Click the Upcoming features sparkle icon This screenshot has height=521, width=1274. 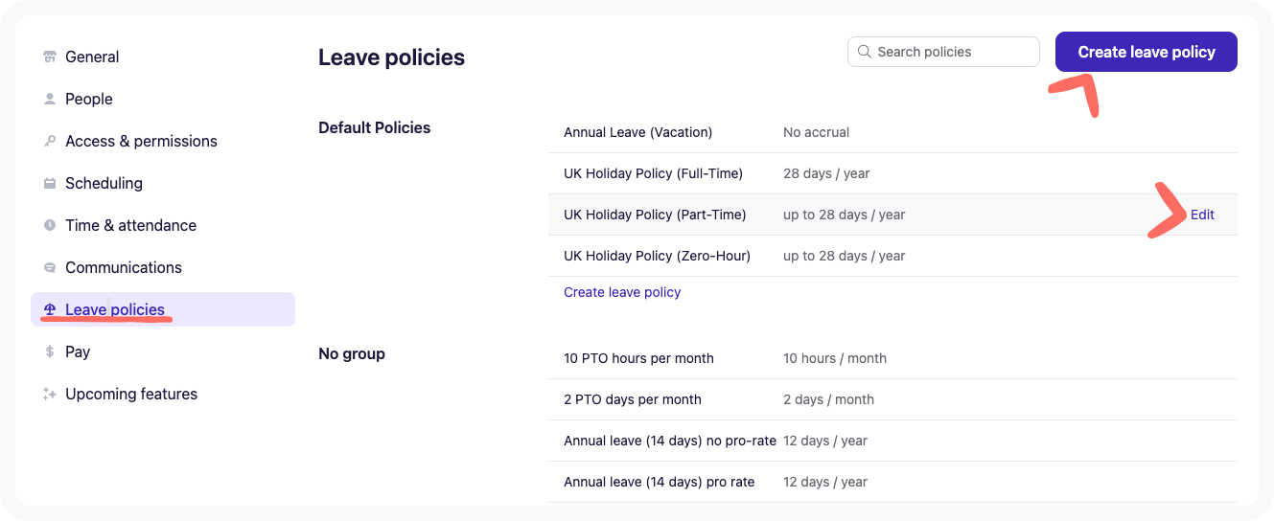[x=50, y=394]
